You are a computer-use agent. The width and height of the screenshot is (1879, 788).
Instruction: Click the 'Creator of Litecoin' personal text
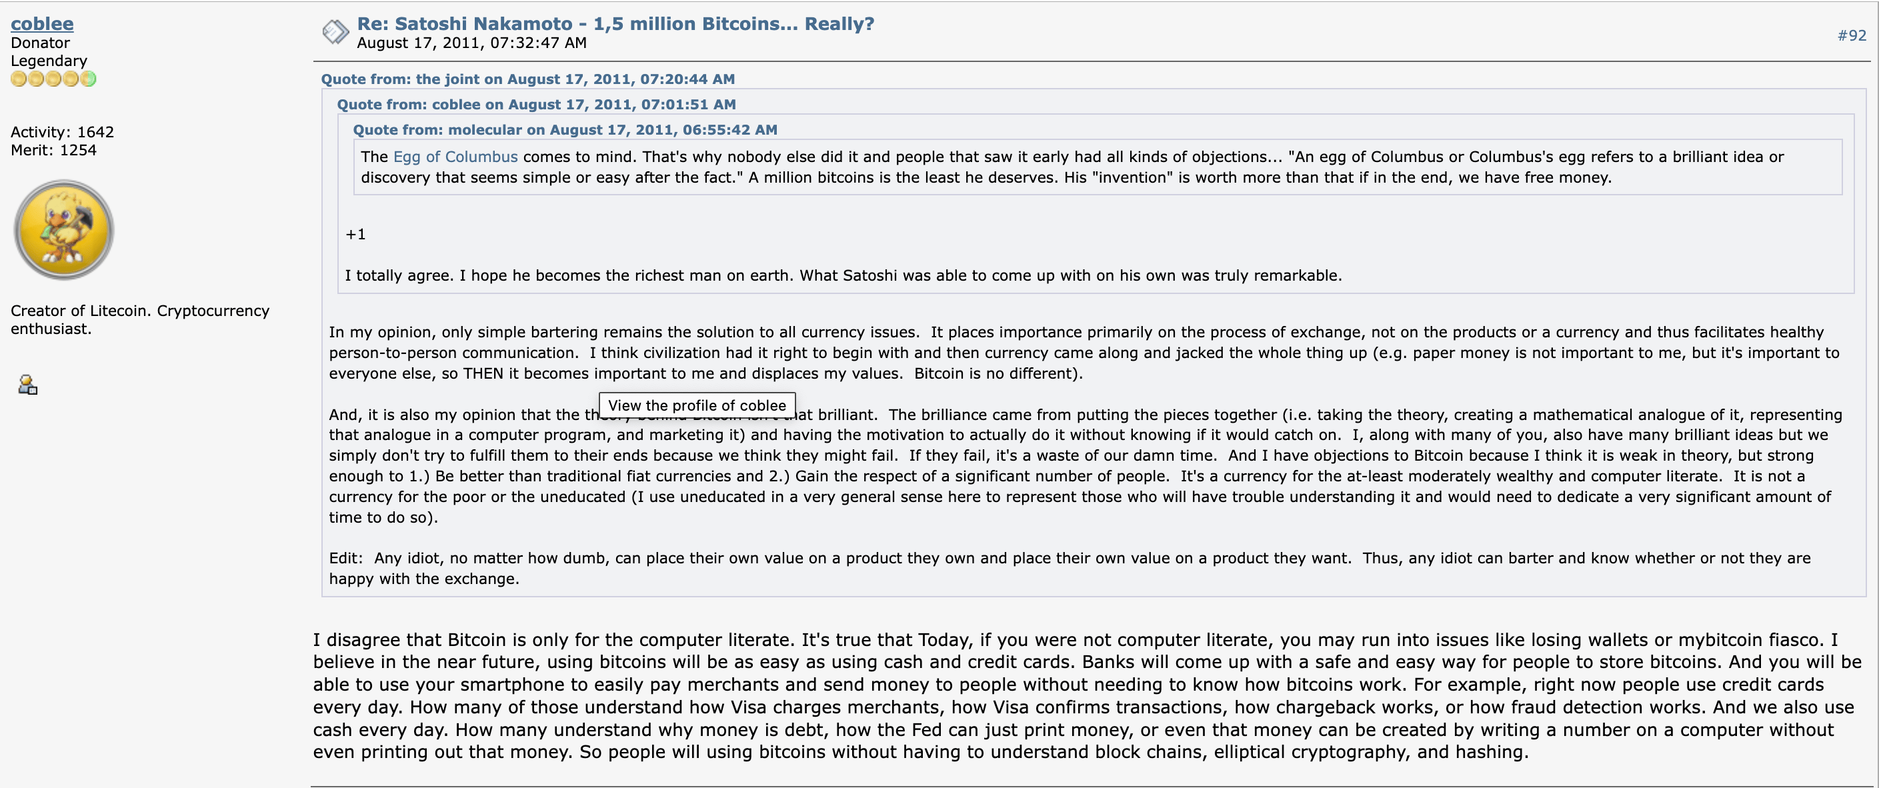[139, 319]
